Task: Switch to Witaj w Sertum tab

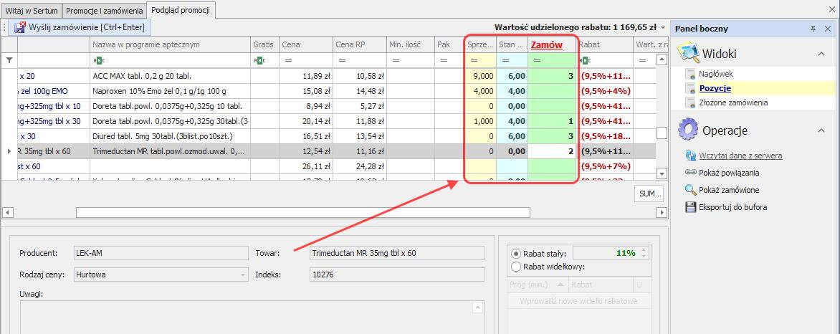Action: pos(32,11)
